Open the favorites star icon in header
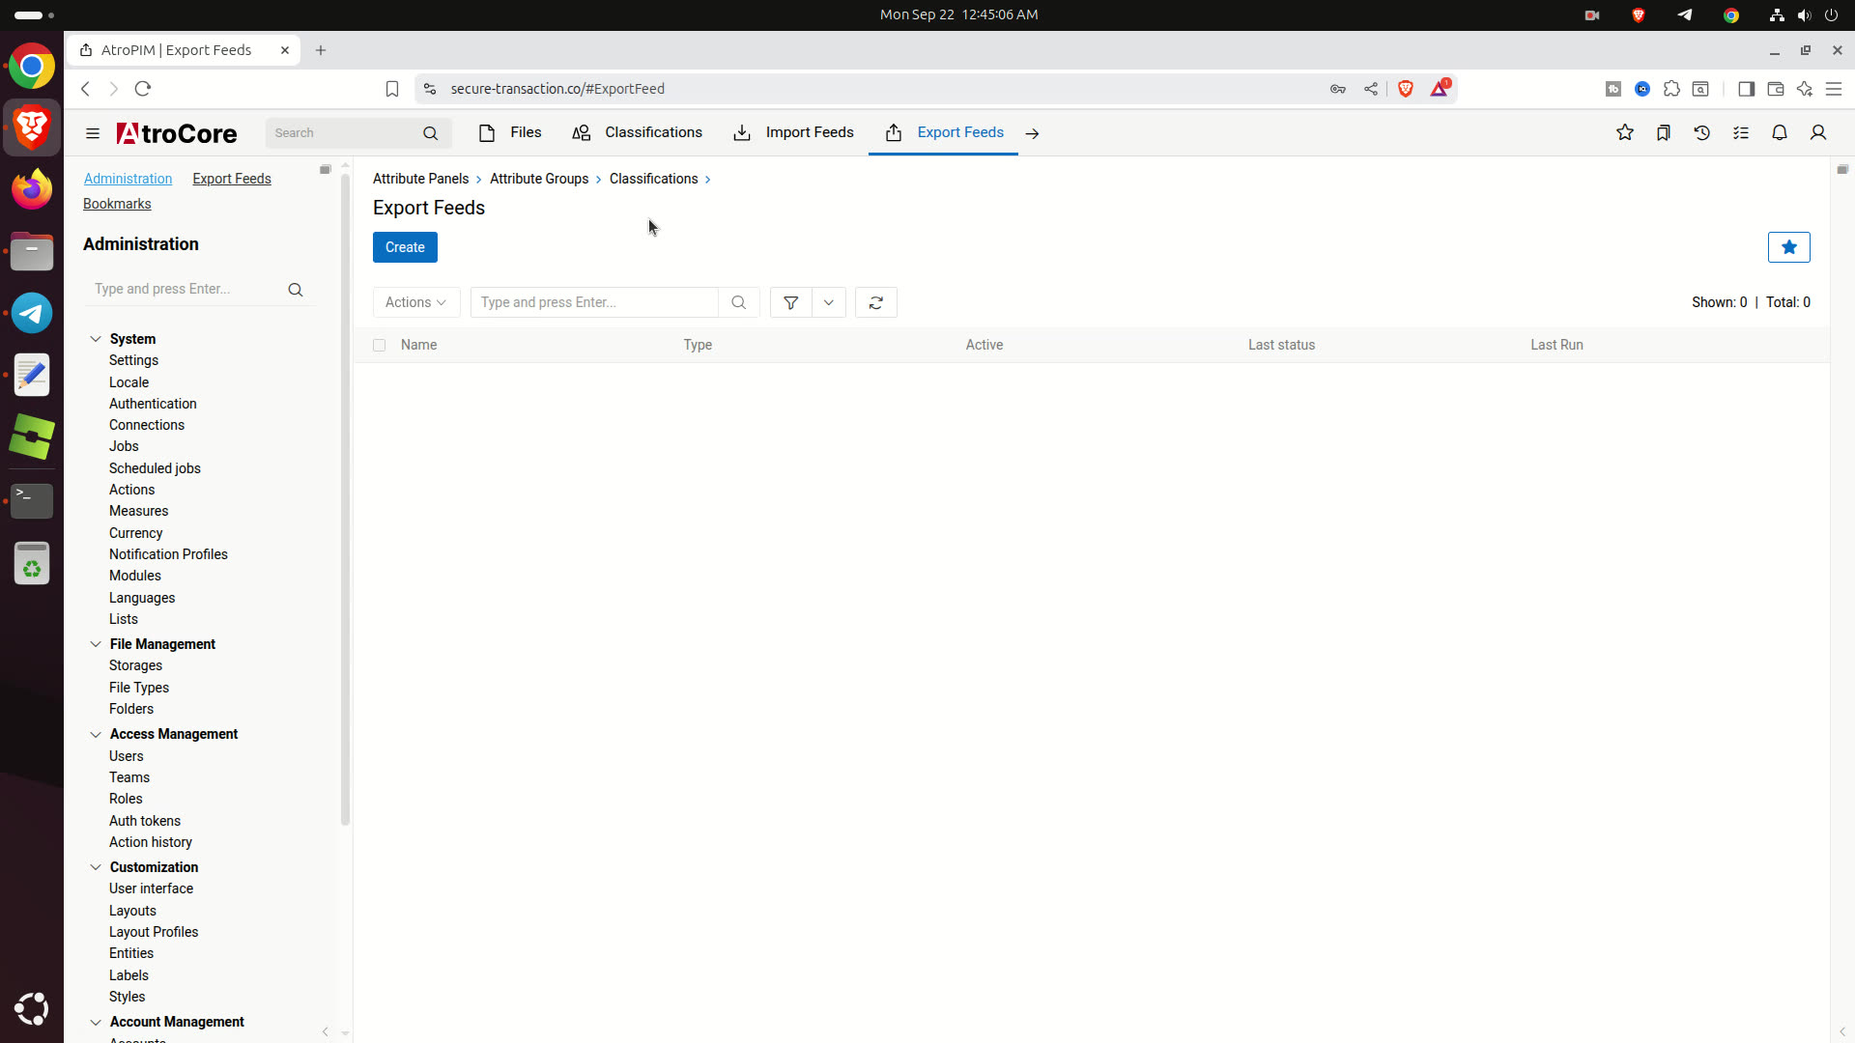This screenshot has height=1043, width=1855. (1625, 133)
